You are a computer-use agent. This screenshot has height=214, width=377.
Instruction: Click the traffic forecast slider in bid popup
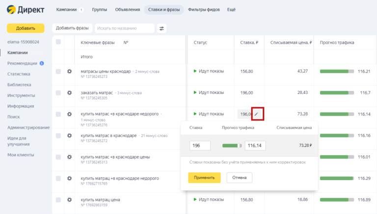[232, 145]
